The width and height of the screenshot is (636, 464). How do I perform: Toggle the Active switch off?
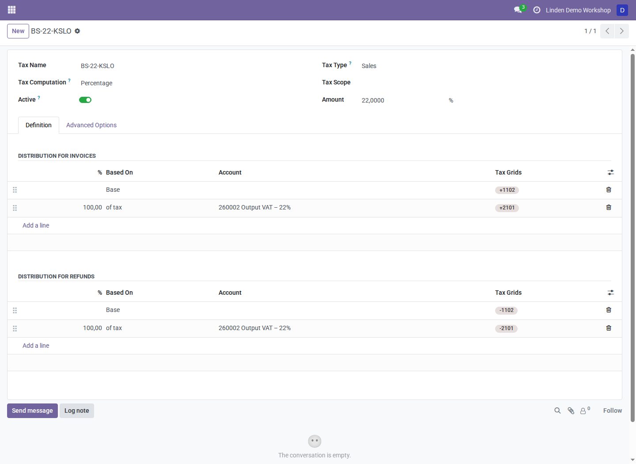[x=85, y=100]
